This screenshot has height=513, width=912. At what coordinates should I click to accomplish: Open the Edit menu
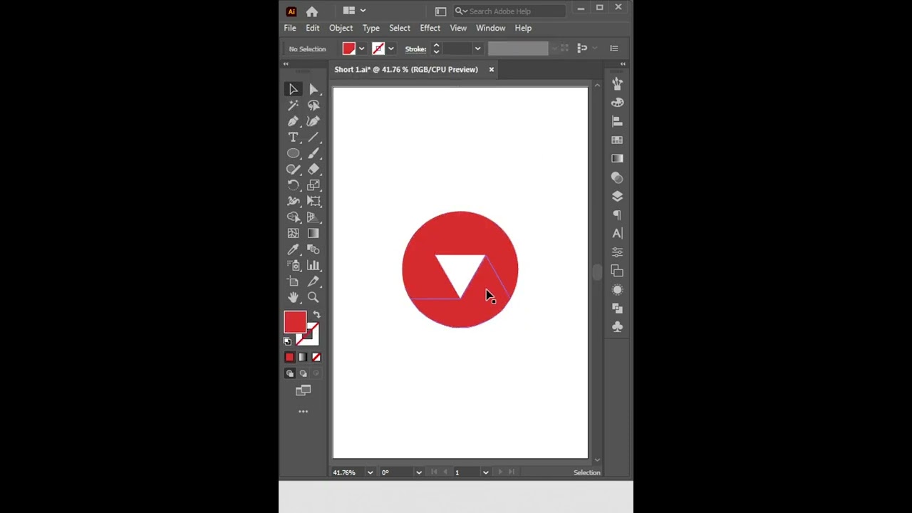point(313,28)
